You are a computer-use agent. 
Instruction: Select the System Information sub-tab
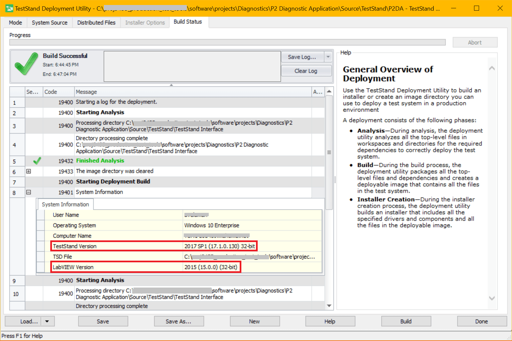[x=65, y=205]
